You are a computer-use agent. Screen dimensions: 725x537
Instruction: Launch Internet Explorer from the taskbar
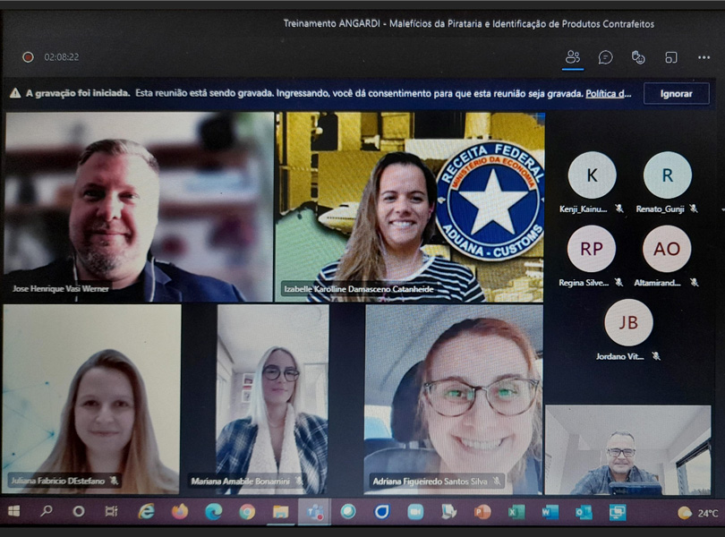tap(147, 512)
